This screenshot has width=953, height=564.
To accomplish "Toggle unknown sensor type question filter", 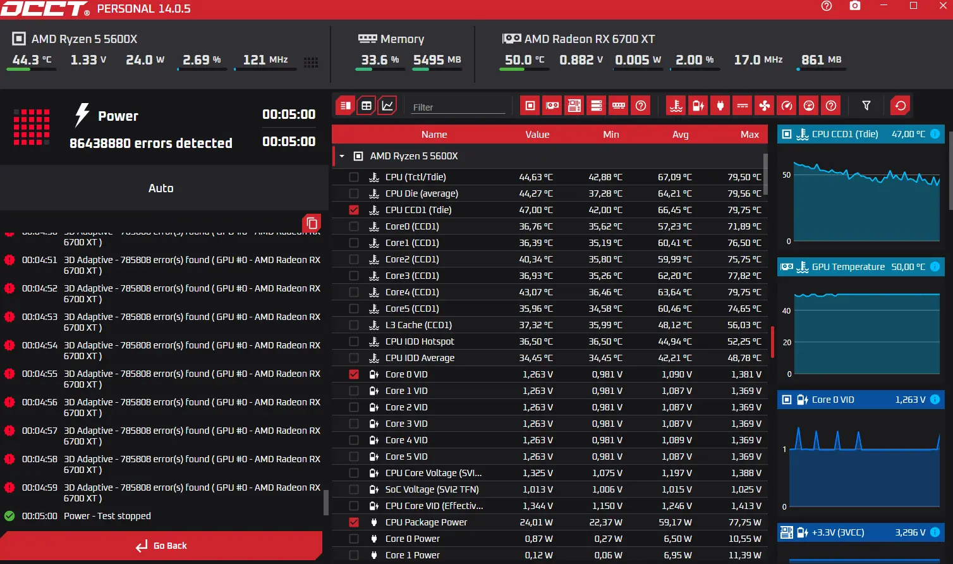I will [x=831, y=106].
